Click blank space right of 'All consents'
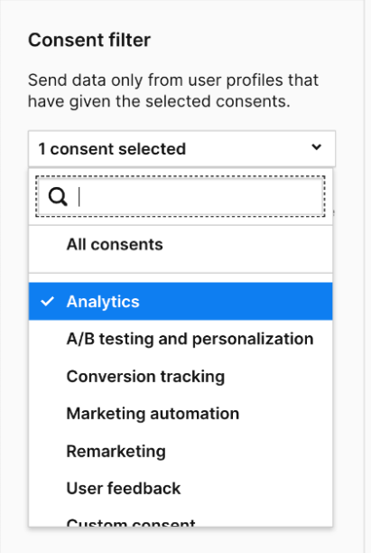The width and height of the screenshot is (371, 553). coord(246,244)
